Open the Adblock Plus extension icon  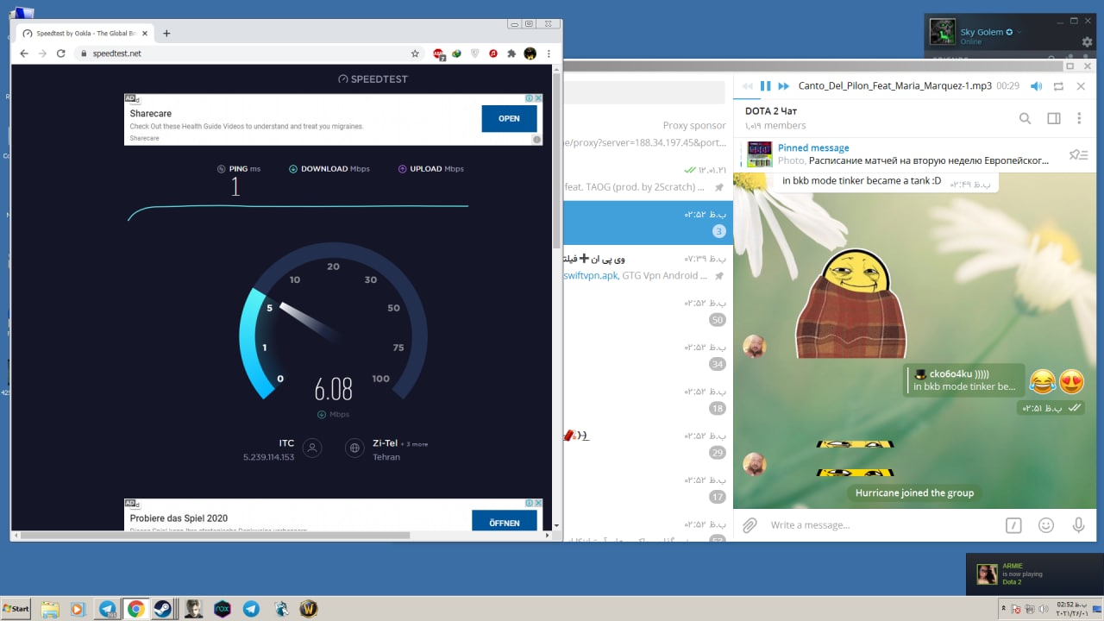(x=439, y=53)
